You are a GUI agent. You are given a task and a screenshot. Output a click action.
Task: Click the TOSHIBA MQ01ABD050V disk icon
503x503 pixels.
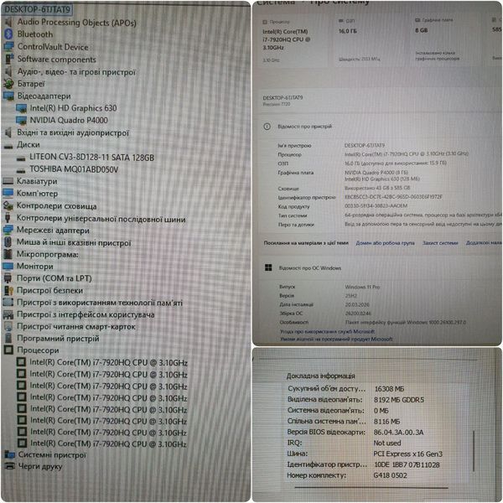click(21, 171)
